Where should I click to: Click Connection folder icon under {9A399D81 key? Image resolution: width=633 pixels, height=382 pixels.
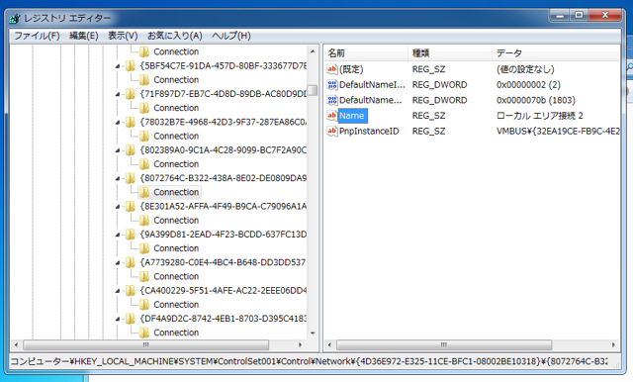(144, 248)
